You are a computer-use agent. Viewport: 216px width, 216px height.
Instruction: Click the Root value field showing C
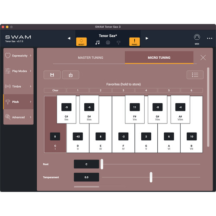coord(86,164)
